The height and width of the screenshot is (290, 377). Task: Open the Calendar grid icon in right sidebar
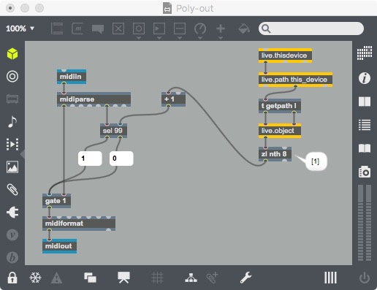[x=365, y=53]
